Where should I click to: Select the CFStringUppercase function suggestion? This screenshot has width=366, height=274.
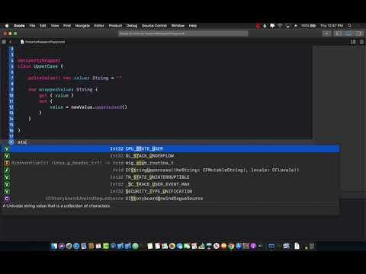[x=170, y=170]
